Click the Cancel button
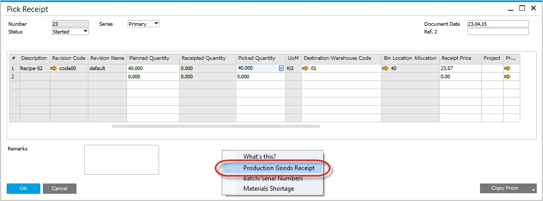 59,188
